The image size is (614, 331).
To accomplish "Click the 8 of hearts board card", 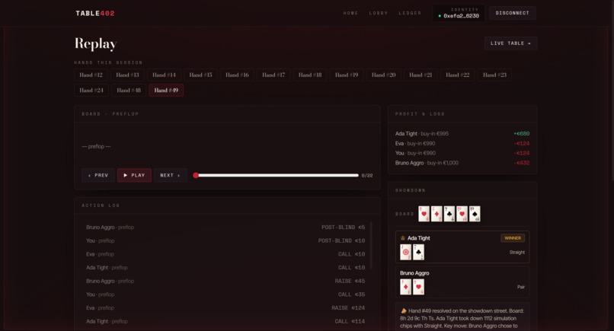I will pyautogui.click(x=424, y=214).
